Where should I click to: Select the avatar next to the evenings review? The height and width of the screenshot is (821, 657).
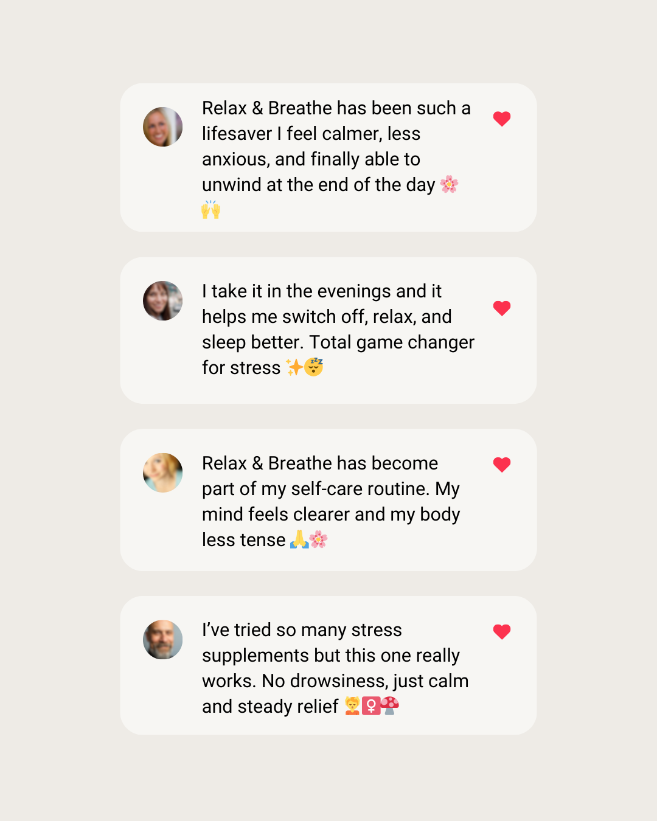(163, 300)
